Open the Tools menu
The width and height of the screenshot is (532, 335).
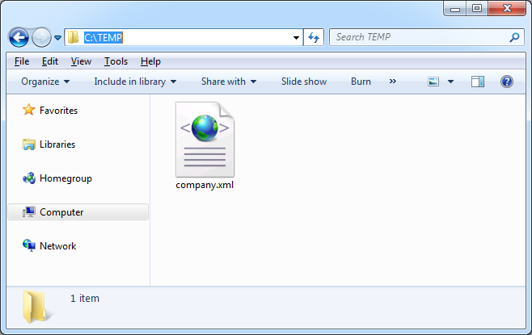click(116, 61)
